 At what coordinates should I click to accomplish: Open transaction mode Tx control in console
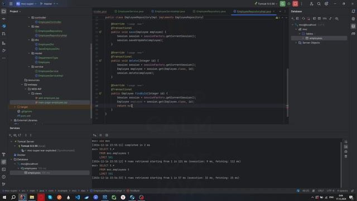94,135
